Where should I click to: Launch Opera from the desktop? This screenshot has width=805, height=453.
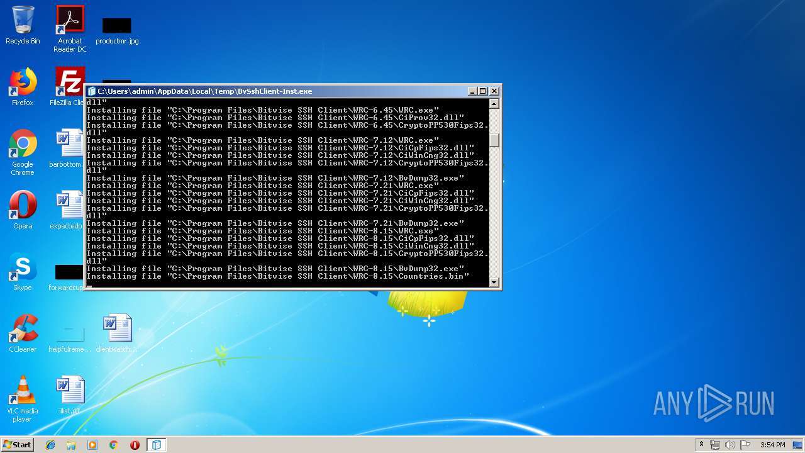click(23, 210)
